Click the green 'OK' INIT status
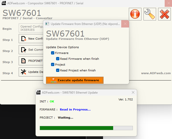The image size is (172, 139). pyautogui.click(x=52, y=101)
